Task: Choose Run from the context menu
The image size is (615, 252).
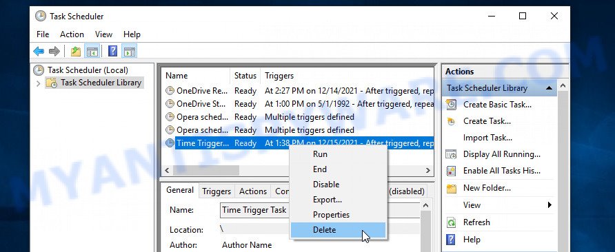Action: point(338,154)
